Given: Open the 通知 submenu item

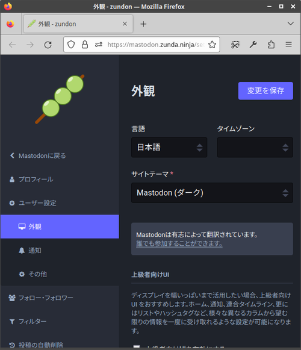Looking at the screenshot, I should (x=60, y=251).
